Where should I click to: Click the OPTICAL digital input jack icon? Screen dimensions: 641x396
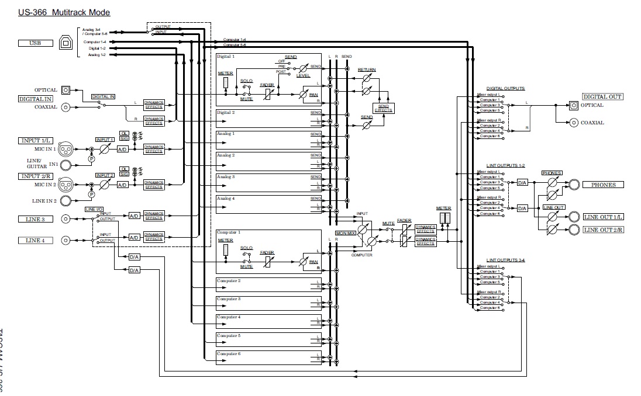click(66, 90)
